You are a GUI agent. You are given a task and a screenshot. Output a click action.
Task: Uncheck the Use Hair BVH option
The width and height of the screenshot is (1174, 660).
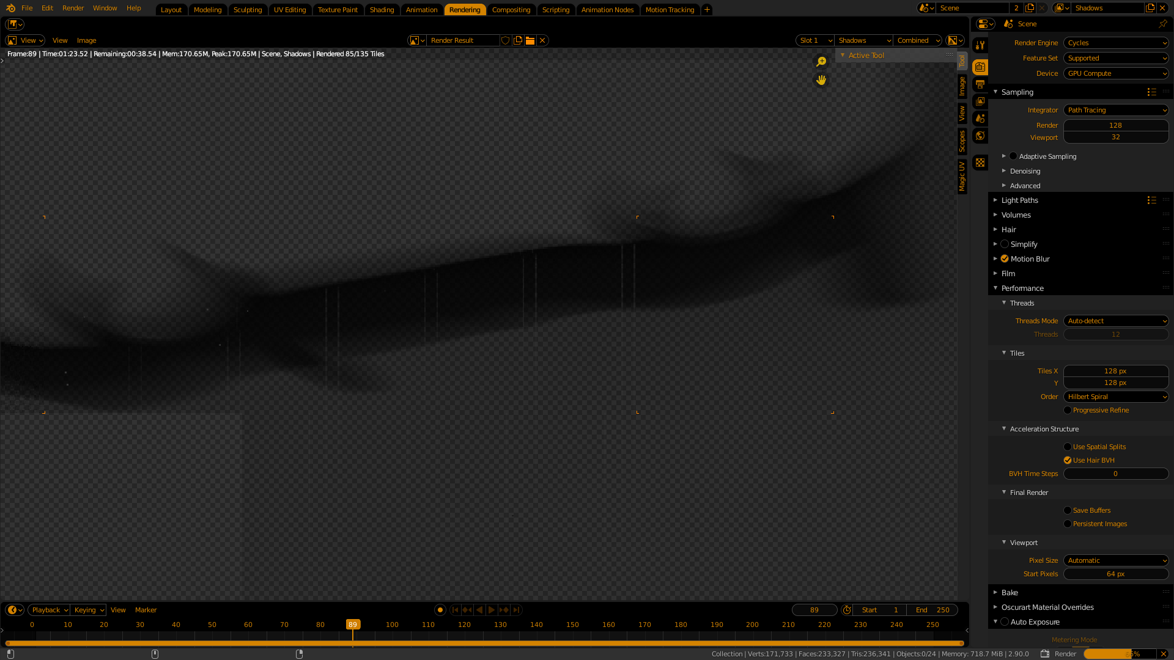tap(1068, 460)
